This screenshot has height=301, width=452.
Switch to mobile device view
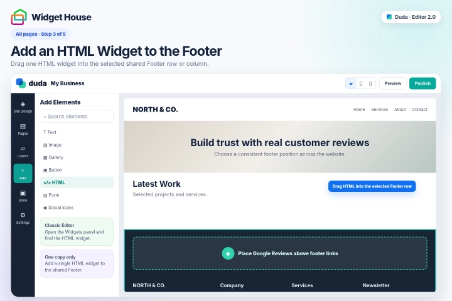(x=370, y=83)
